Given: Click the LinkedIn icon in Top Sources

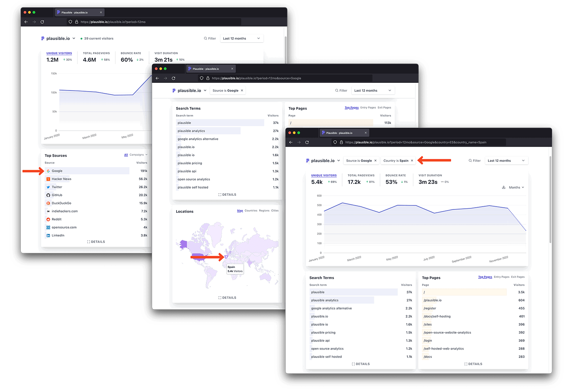Looking at the screenshot, I should coord(48,235).
